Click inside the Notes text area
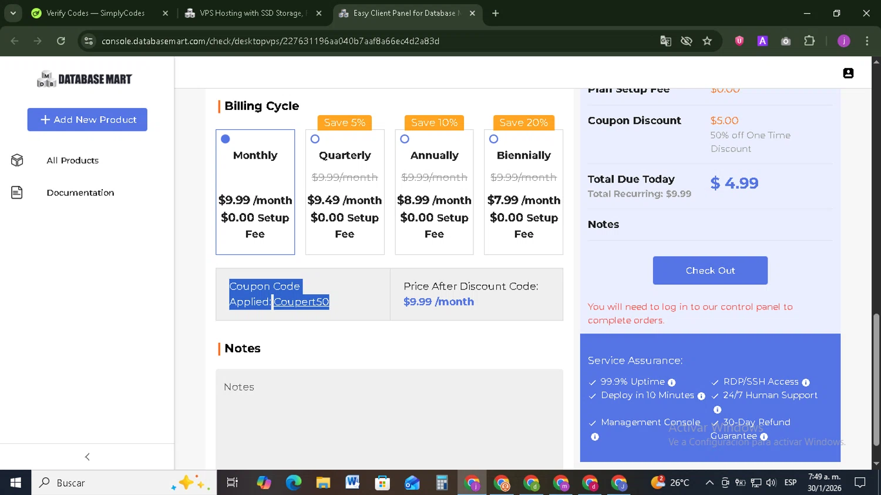The height and width of the screenshot is (495, 881). 389,419
